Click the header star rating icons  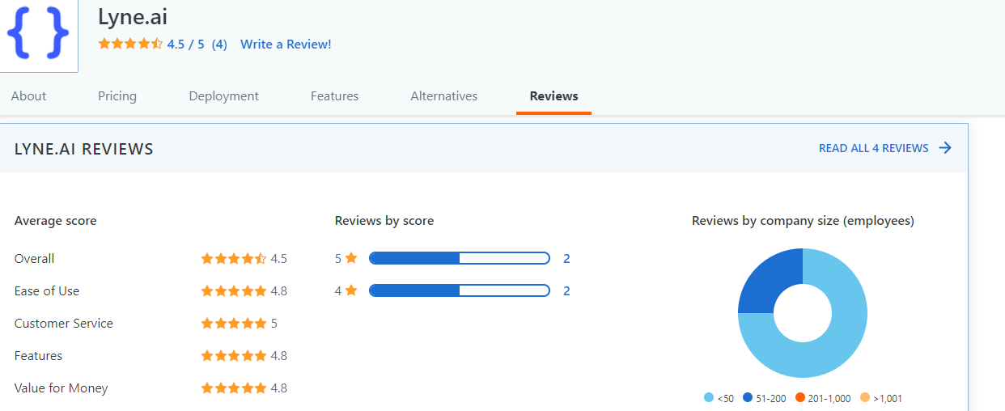tap(130, 44)
